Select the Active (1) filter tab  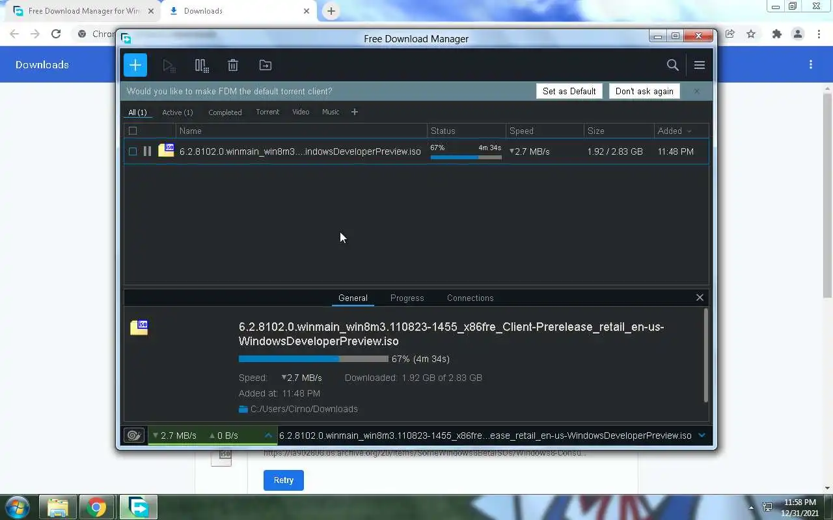(178, 112)
